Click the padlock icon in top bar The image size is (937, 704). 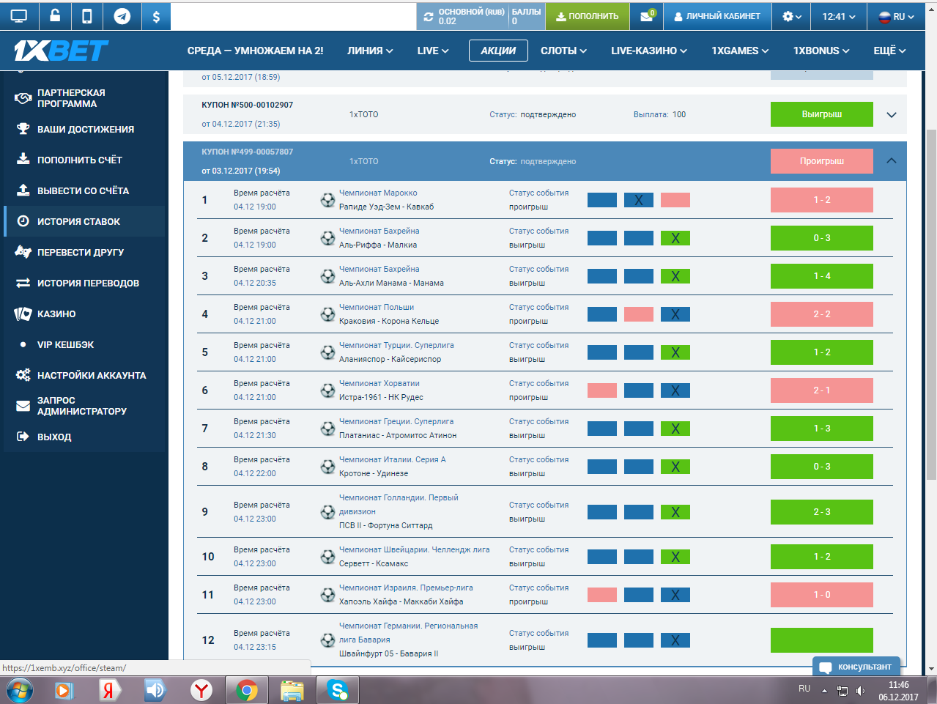[55, 15]
